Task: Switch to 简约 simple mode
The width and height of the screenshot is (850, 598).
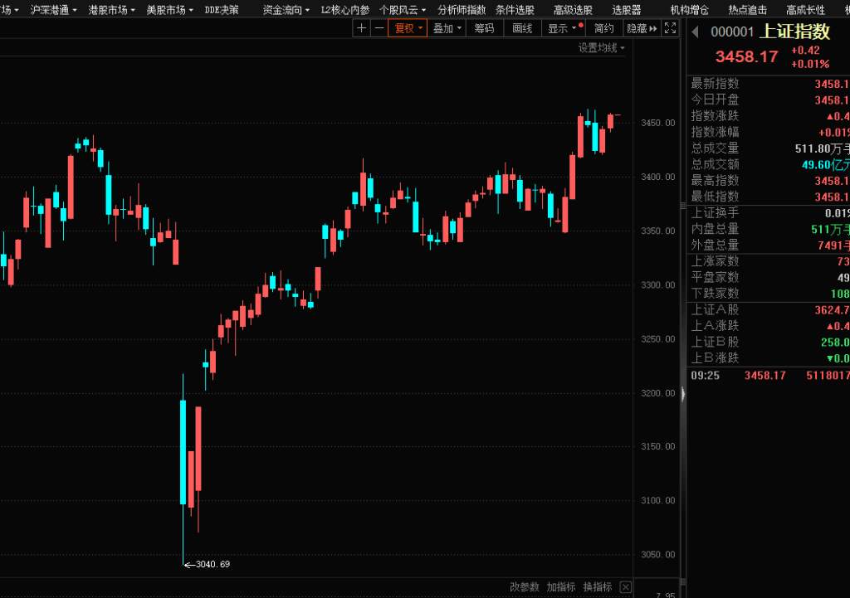Action: [x=604, y=28]
